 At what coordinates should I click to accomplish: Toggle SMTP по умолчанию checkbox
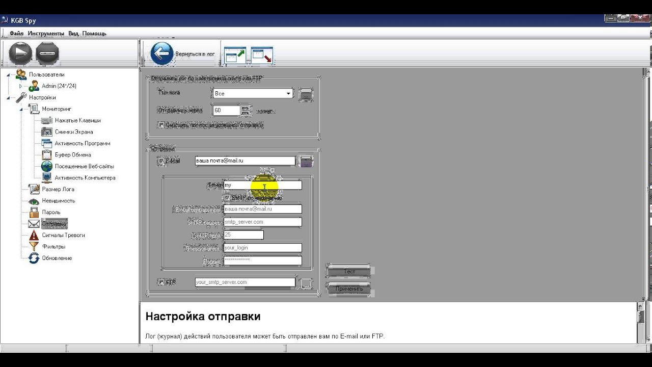tap(227, 197)
